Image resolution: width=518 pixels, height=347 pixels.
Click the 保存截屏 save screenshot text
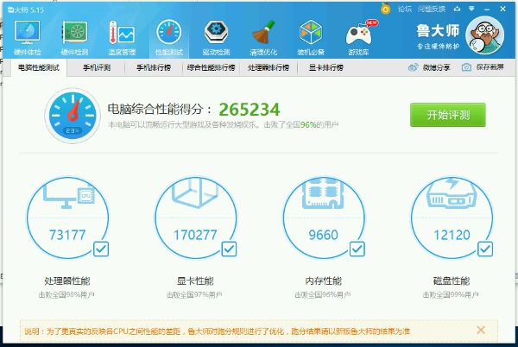coord(490,67)
